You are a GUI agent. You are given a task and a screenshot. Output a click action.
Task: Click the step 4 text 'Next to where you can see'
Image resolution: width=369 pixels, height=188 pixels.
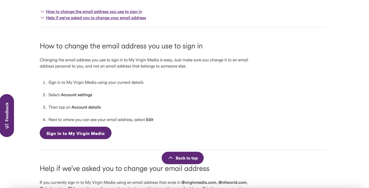click(x=101, y=119)
